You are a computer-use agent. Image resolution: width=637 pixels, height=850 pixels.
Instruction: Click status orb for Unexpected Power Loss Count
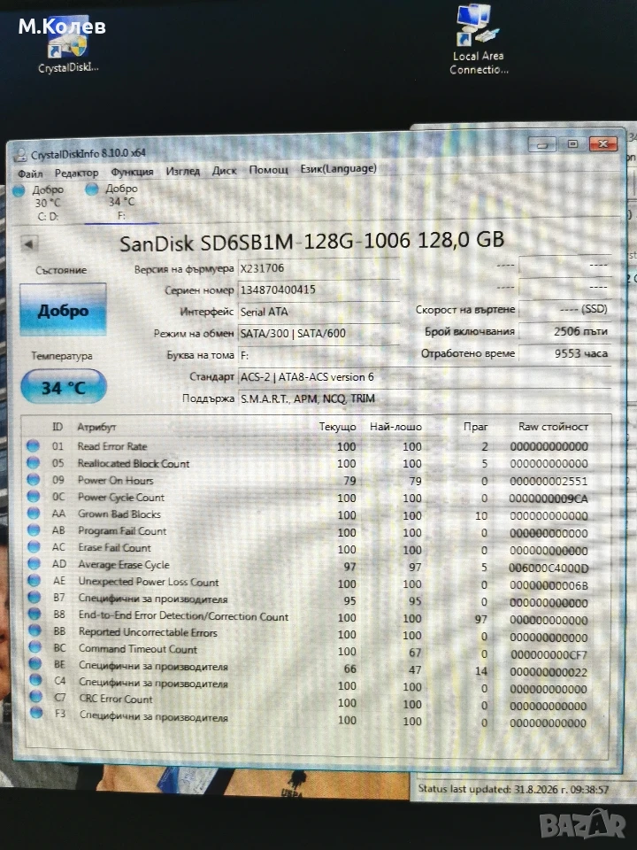(x=35, y=580)
